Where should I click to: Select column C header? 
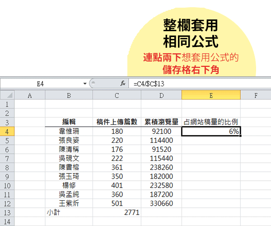(117, 95)
